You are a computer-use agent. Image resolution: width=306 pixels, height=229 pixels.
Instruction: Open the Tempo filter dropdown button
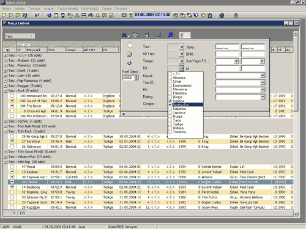pos(182,61)
